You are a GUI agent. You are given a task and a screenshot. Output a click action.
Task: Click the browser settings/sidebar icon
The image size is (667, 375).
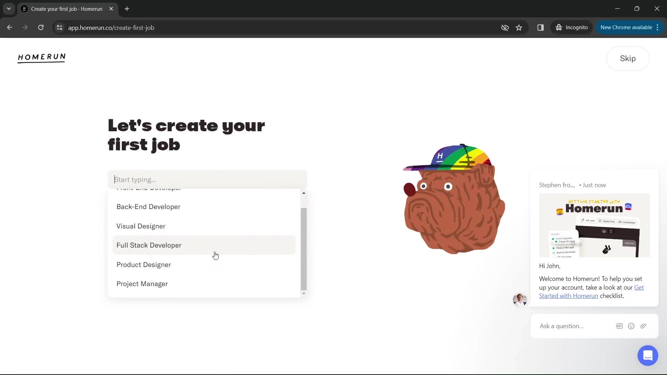point(541,27)
